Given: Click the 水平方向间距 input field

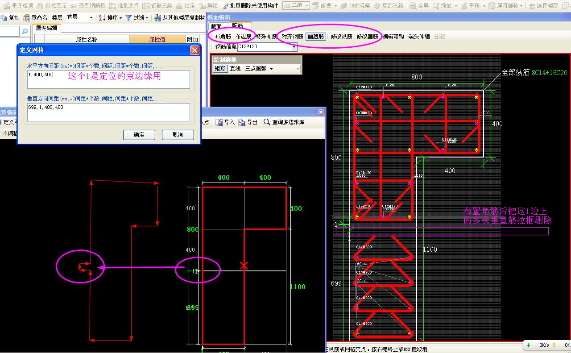Looking at the screenshot, I should [108, 79].
